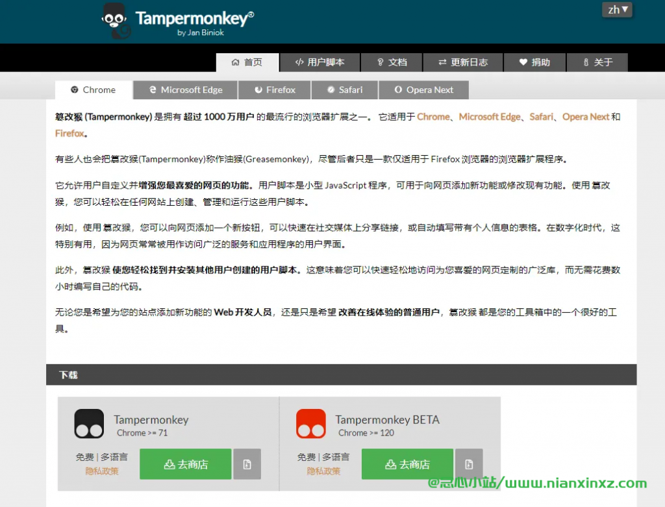Open the 更新日志 changelog tab
The height and width of the screenshot is (507, 665).
click(462, 62)
